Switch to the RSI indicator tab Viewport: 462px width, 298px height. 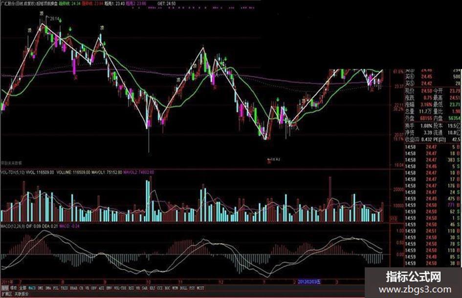point(130,288)
